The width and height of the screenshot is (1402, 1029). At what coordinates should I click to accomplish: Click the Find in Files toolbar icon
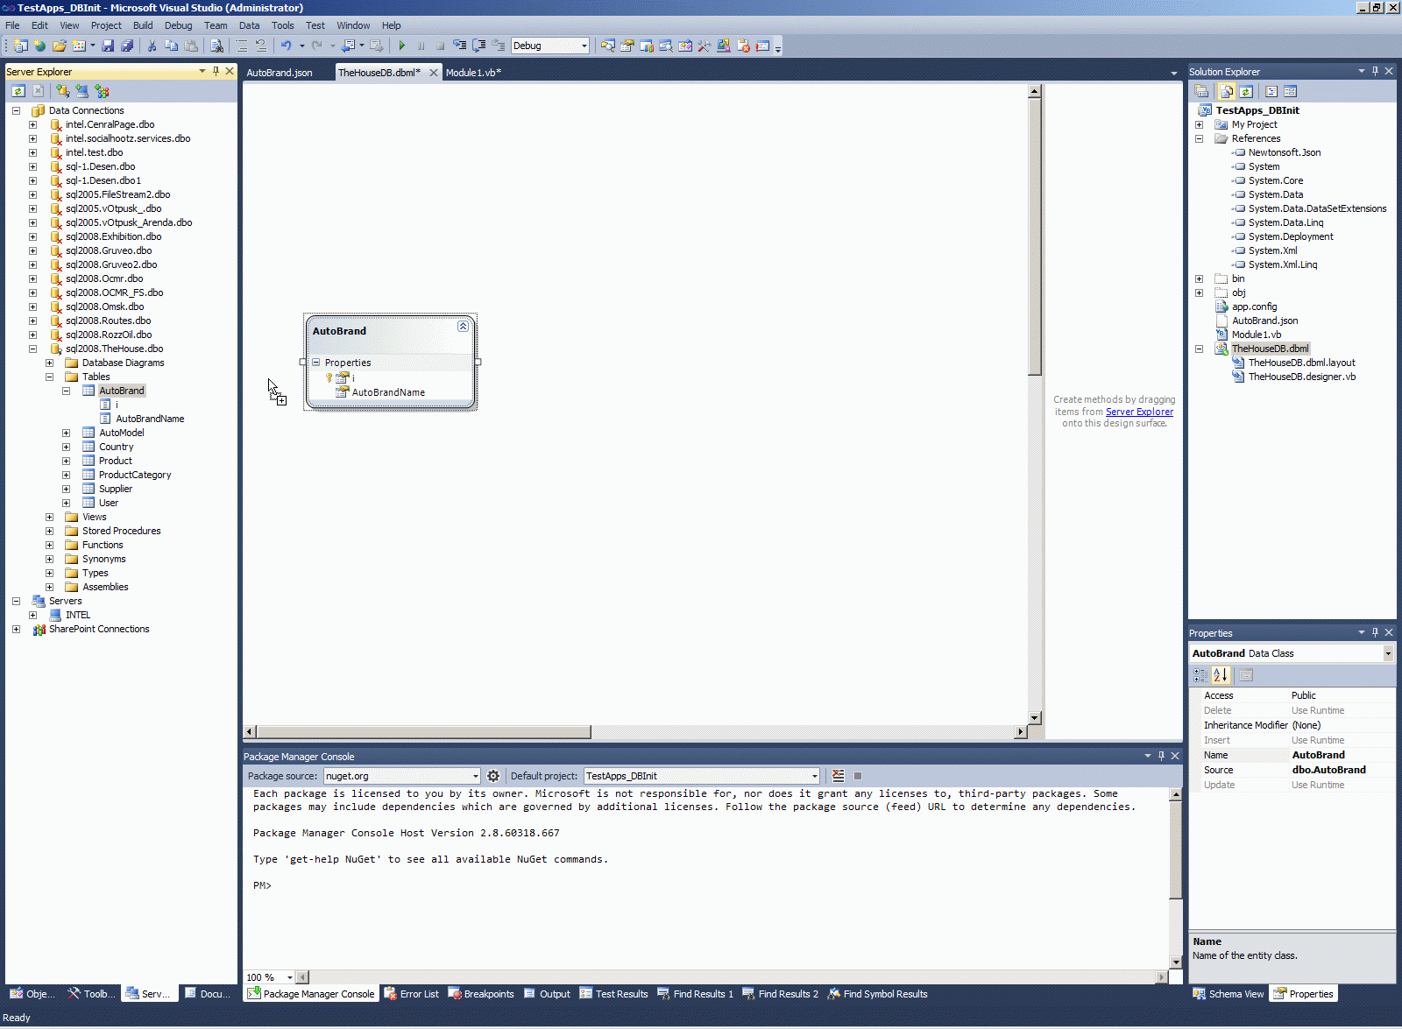[x=216, y=46]
